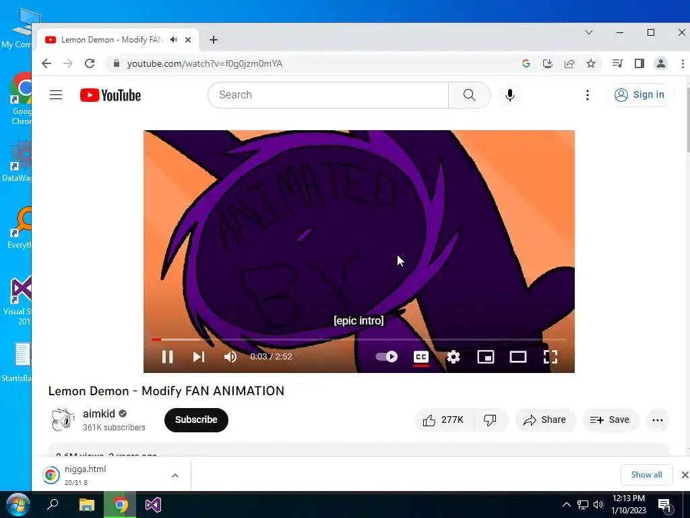Open the aimkid channel name link
690x518 pixels.
coord(99,413)
